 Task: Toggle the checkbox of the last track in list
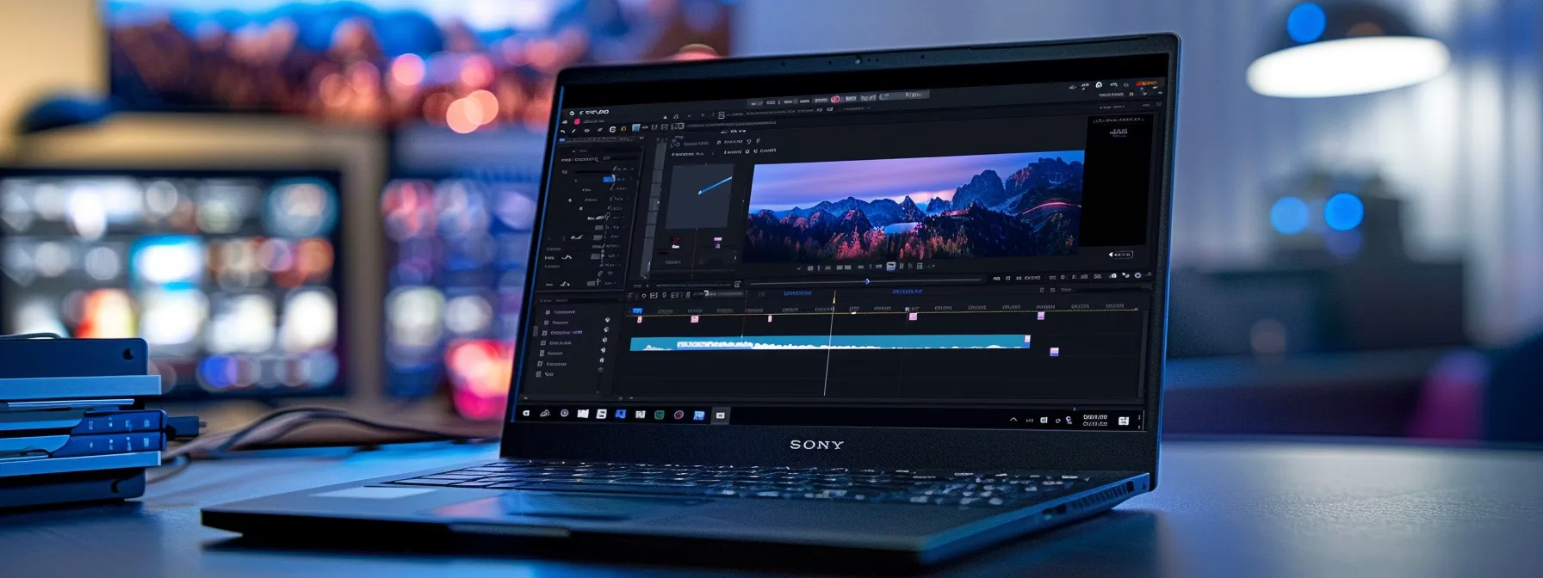(x=538, y=374)
